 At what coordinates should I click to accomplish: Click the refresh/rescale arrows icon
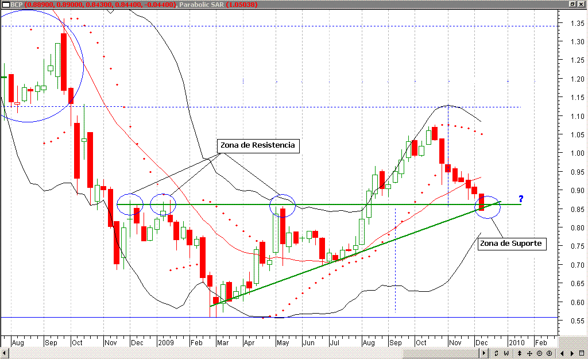coord(496,353)
